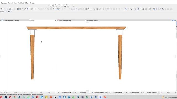The image size is (177, 99).
Task: Click the trim scissors-like icon after the separator
Action: (37, 9)
